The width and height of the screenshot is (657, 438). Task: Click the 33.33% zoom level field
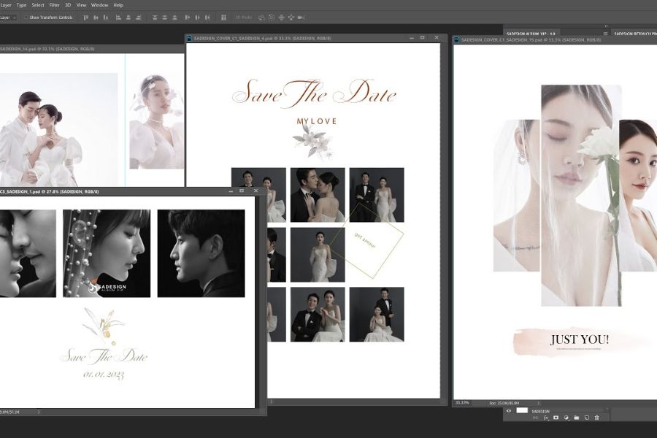coord(462,402)
